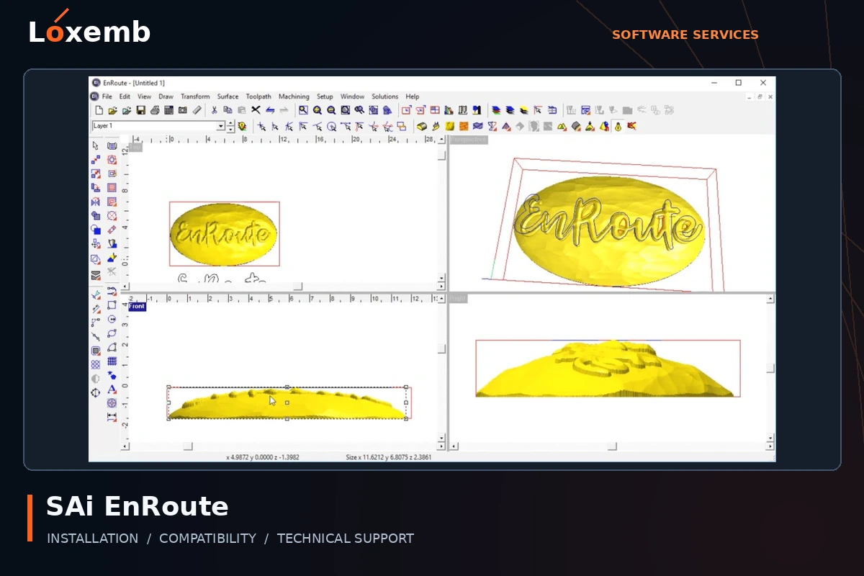
Task: Click the Print icon in the toolbar
Action: [x=155, y=110]
